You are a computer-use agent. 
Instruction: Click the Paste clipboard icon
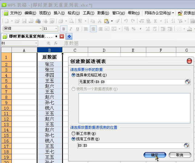(106, 21)
